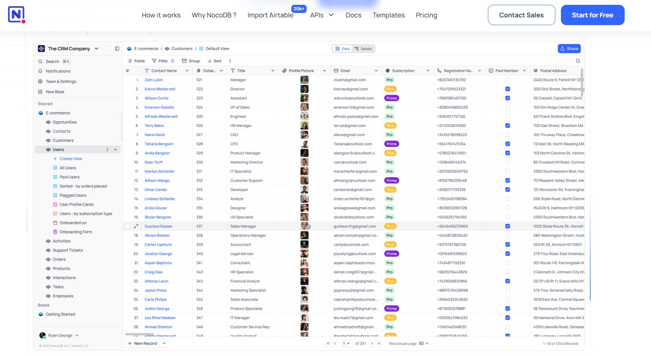Open the Docs nav item
651x358 pixels.
point(353,15)
